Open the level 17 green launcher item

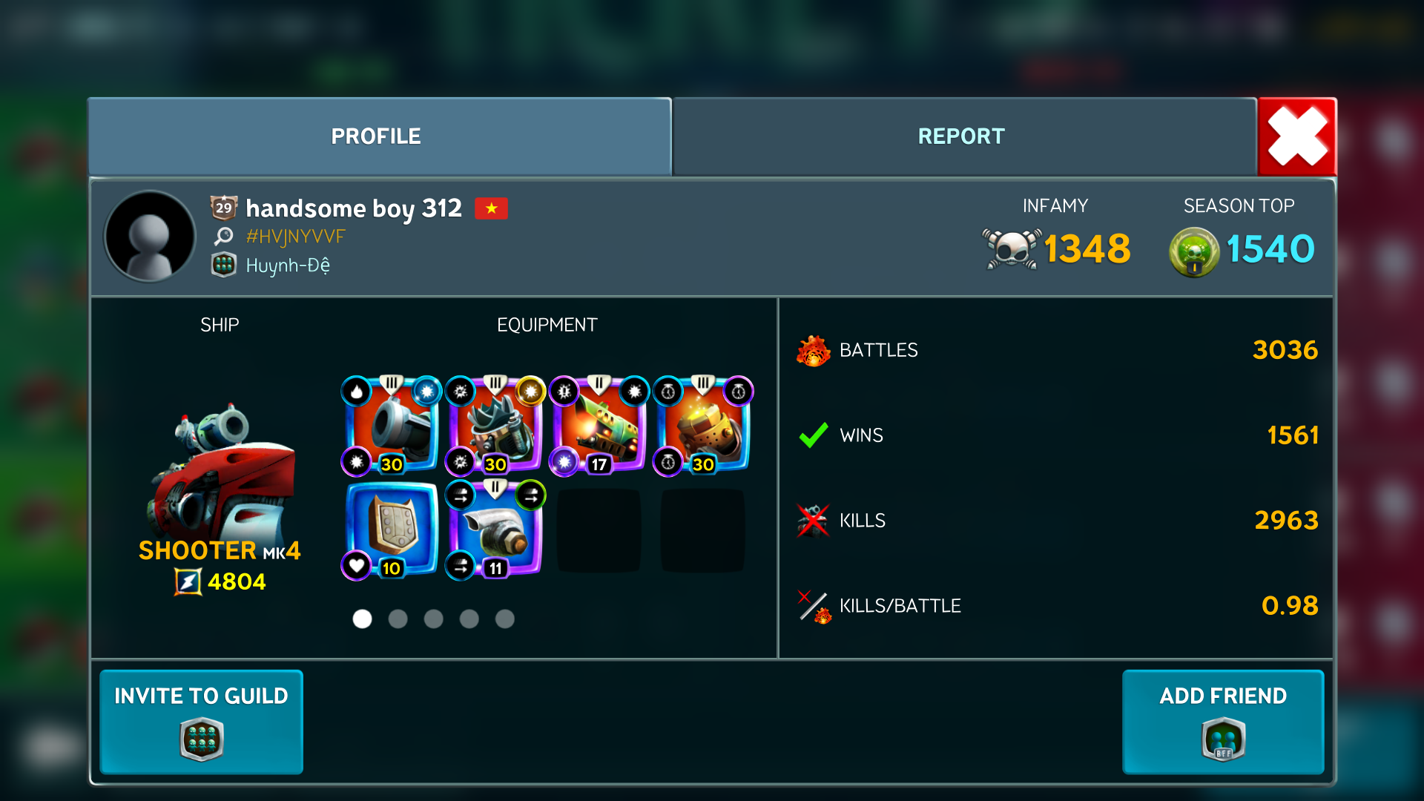tap(599, 425)
